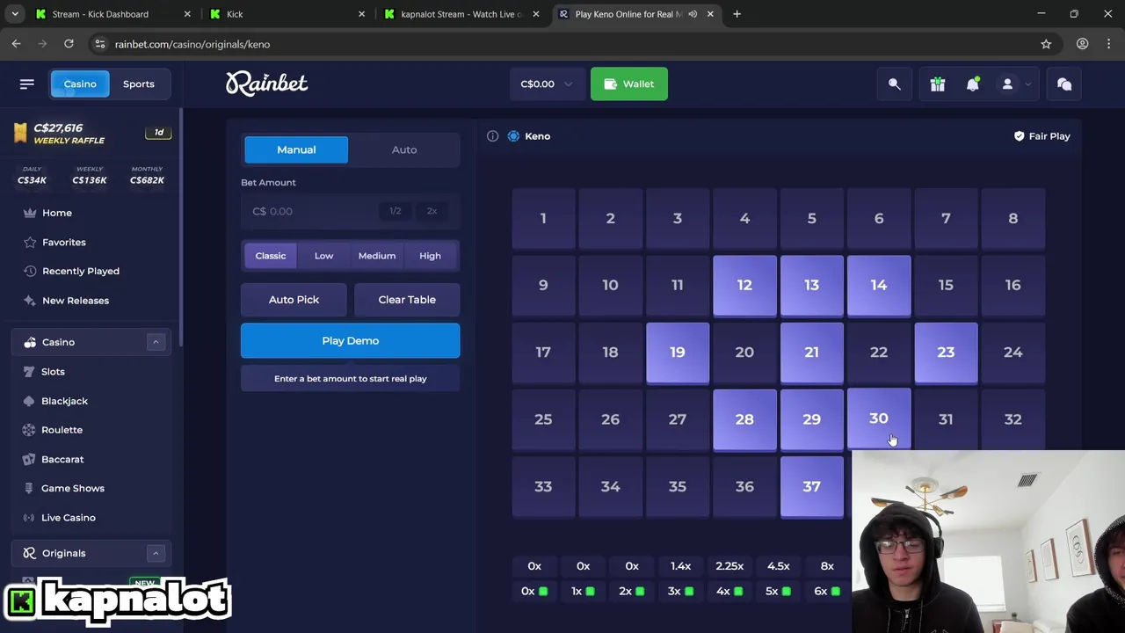Click the Slots icon in sidebar
Viewport: 1125px width, 633px height.
pyautogui.click(x=30, y=371)
